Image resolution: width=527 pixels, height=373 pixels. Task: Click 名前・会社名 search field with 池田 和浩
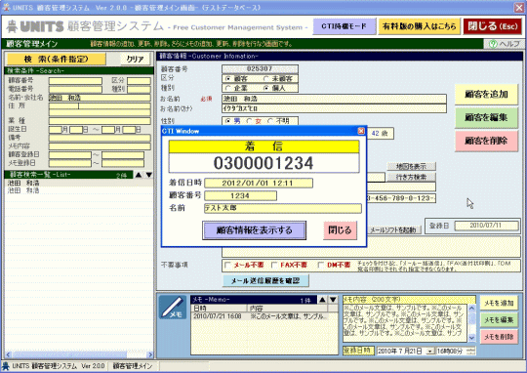[x=100, y=98]
